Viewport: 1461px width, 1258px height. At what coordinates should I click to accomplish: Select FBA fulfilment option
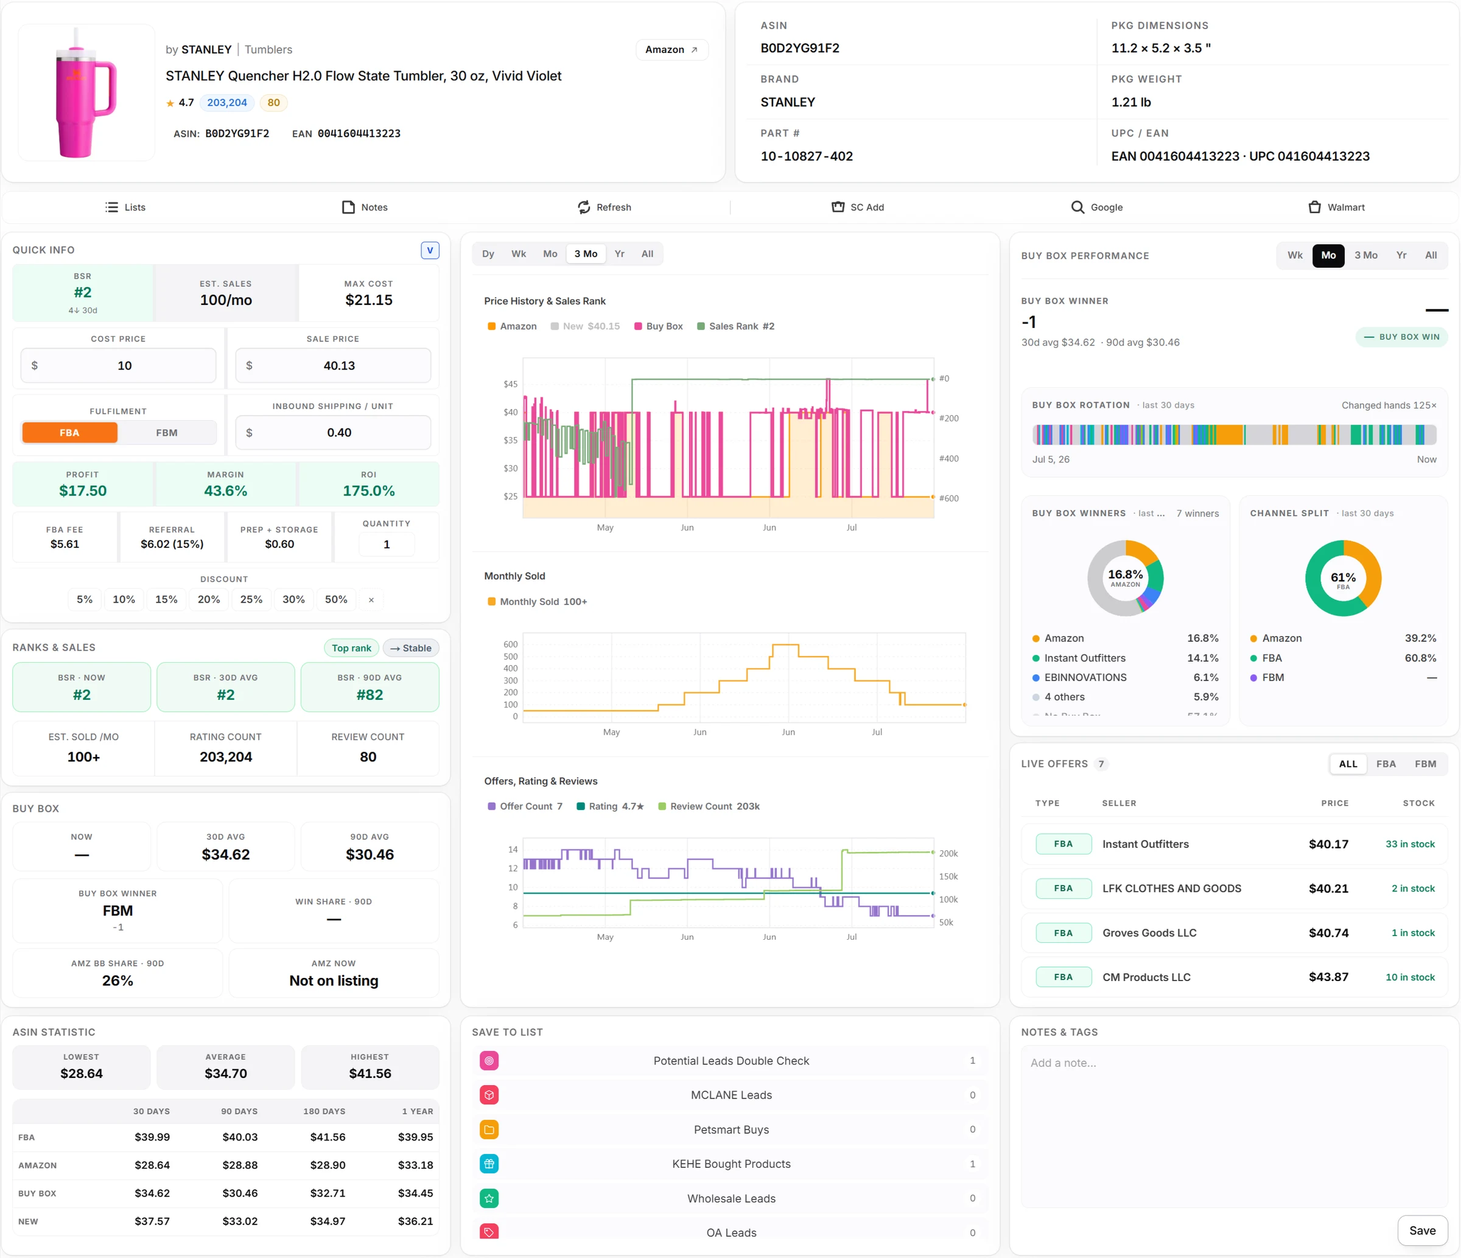pyautogui.click(x=70, y=433)
